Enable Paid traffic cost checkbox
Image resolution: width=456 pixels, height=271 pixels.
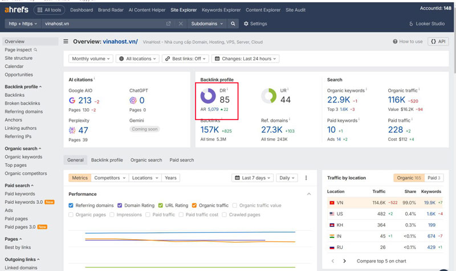(181, 215)
